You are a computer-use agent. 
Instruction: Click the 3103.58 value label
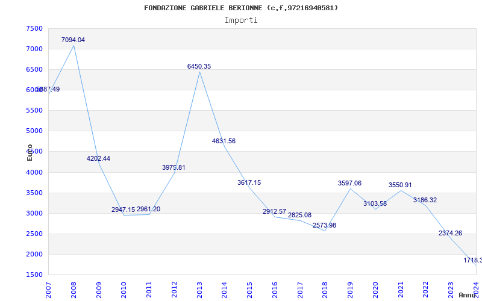375,203
